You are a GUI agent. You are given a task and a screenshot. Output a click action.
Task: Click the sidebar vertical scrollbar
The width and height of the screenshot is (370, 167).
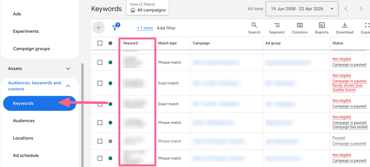[82, 115]
